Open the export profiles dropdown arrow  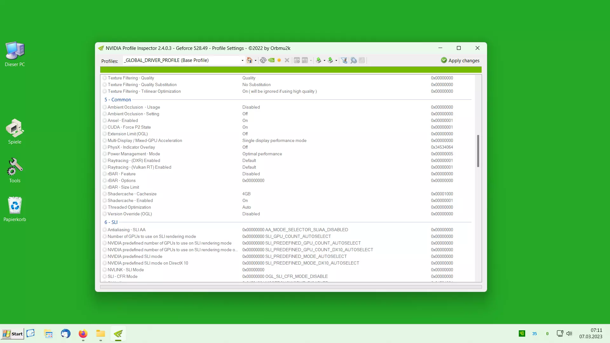324,60
